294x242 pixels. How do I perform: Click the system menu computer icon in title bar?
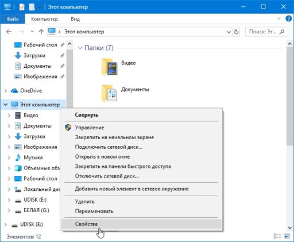(7, 7)
